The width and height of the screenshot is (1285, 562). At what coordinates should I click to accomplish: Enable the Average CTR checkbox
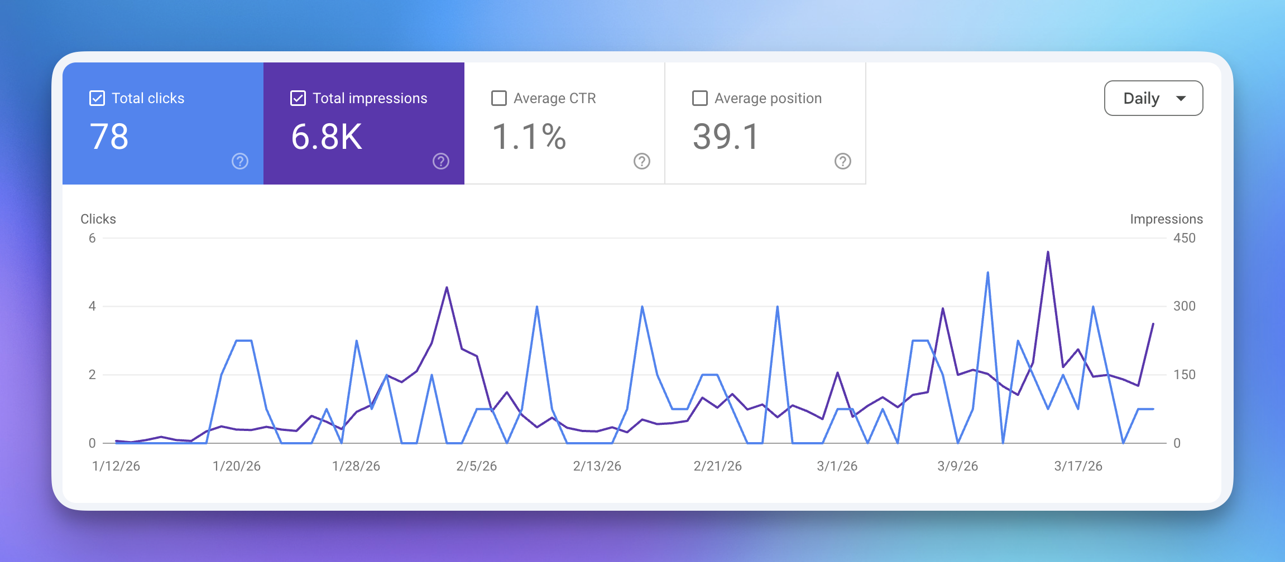499,99
